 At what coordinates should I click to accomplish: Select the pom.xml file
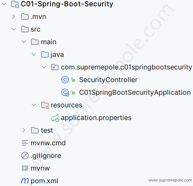tap(44, 181)
